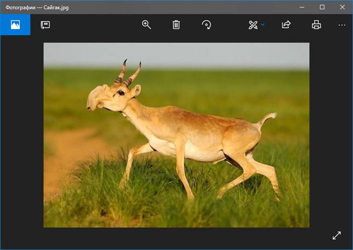Close the Photos window
353x250 pixels.
(x=342, y=7)
